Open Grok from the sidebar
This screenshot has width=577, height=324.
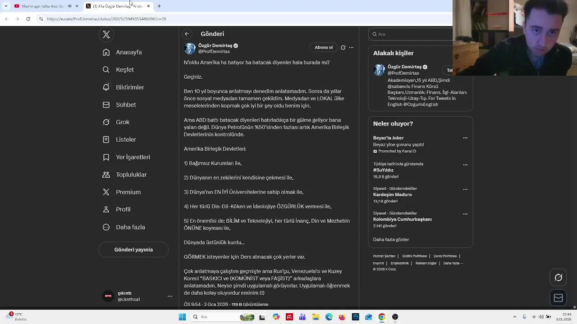click(116, 122)
